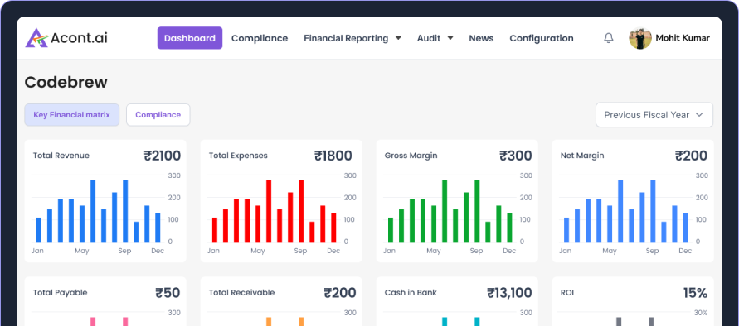This screenshot has width=739, height=326.
Task: Open the Previous Fiscal Year dropdown
Action: [x=654, y=115]
